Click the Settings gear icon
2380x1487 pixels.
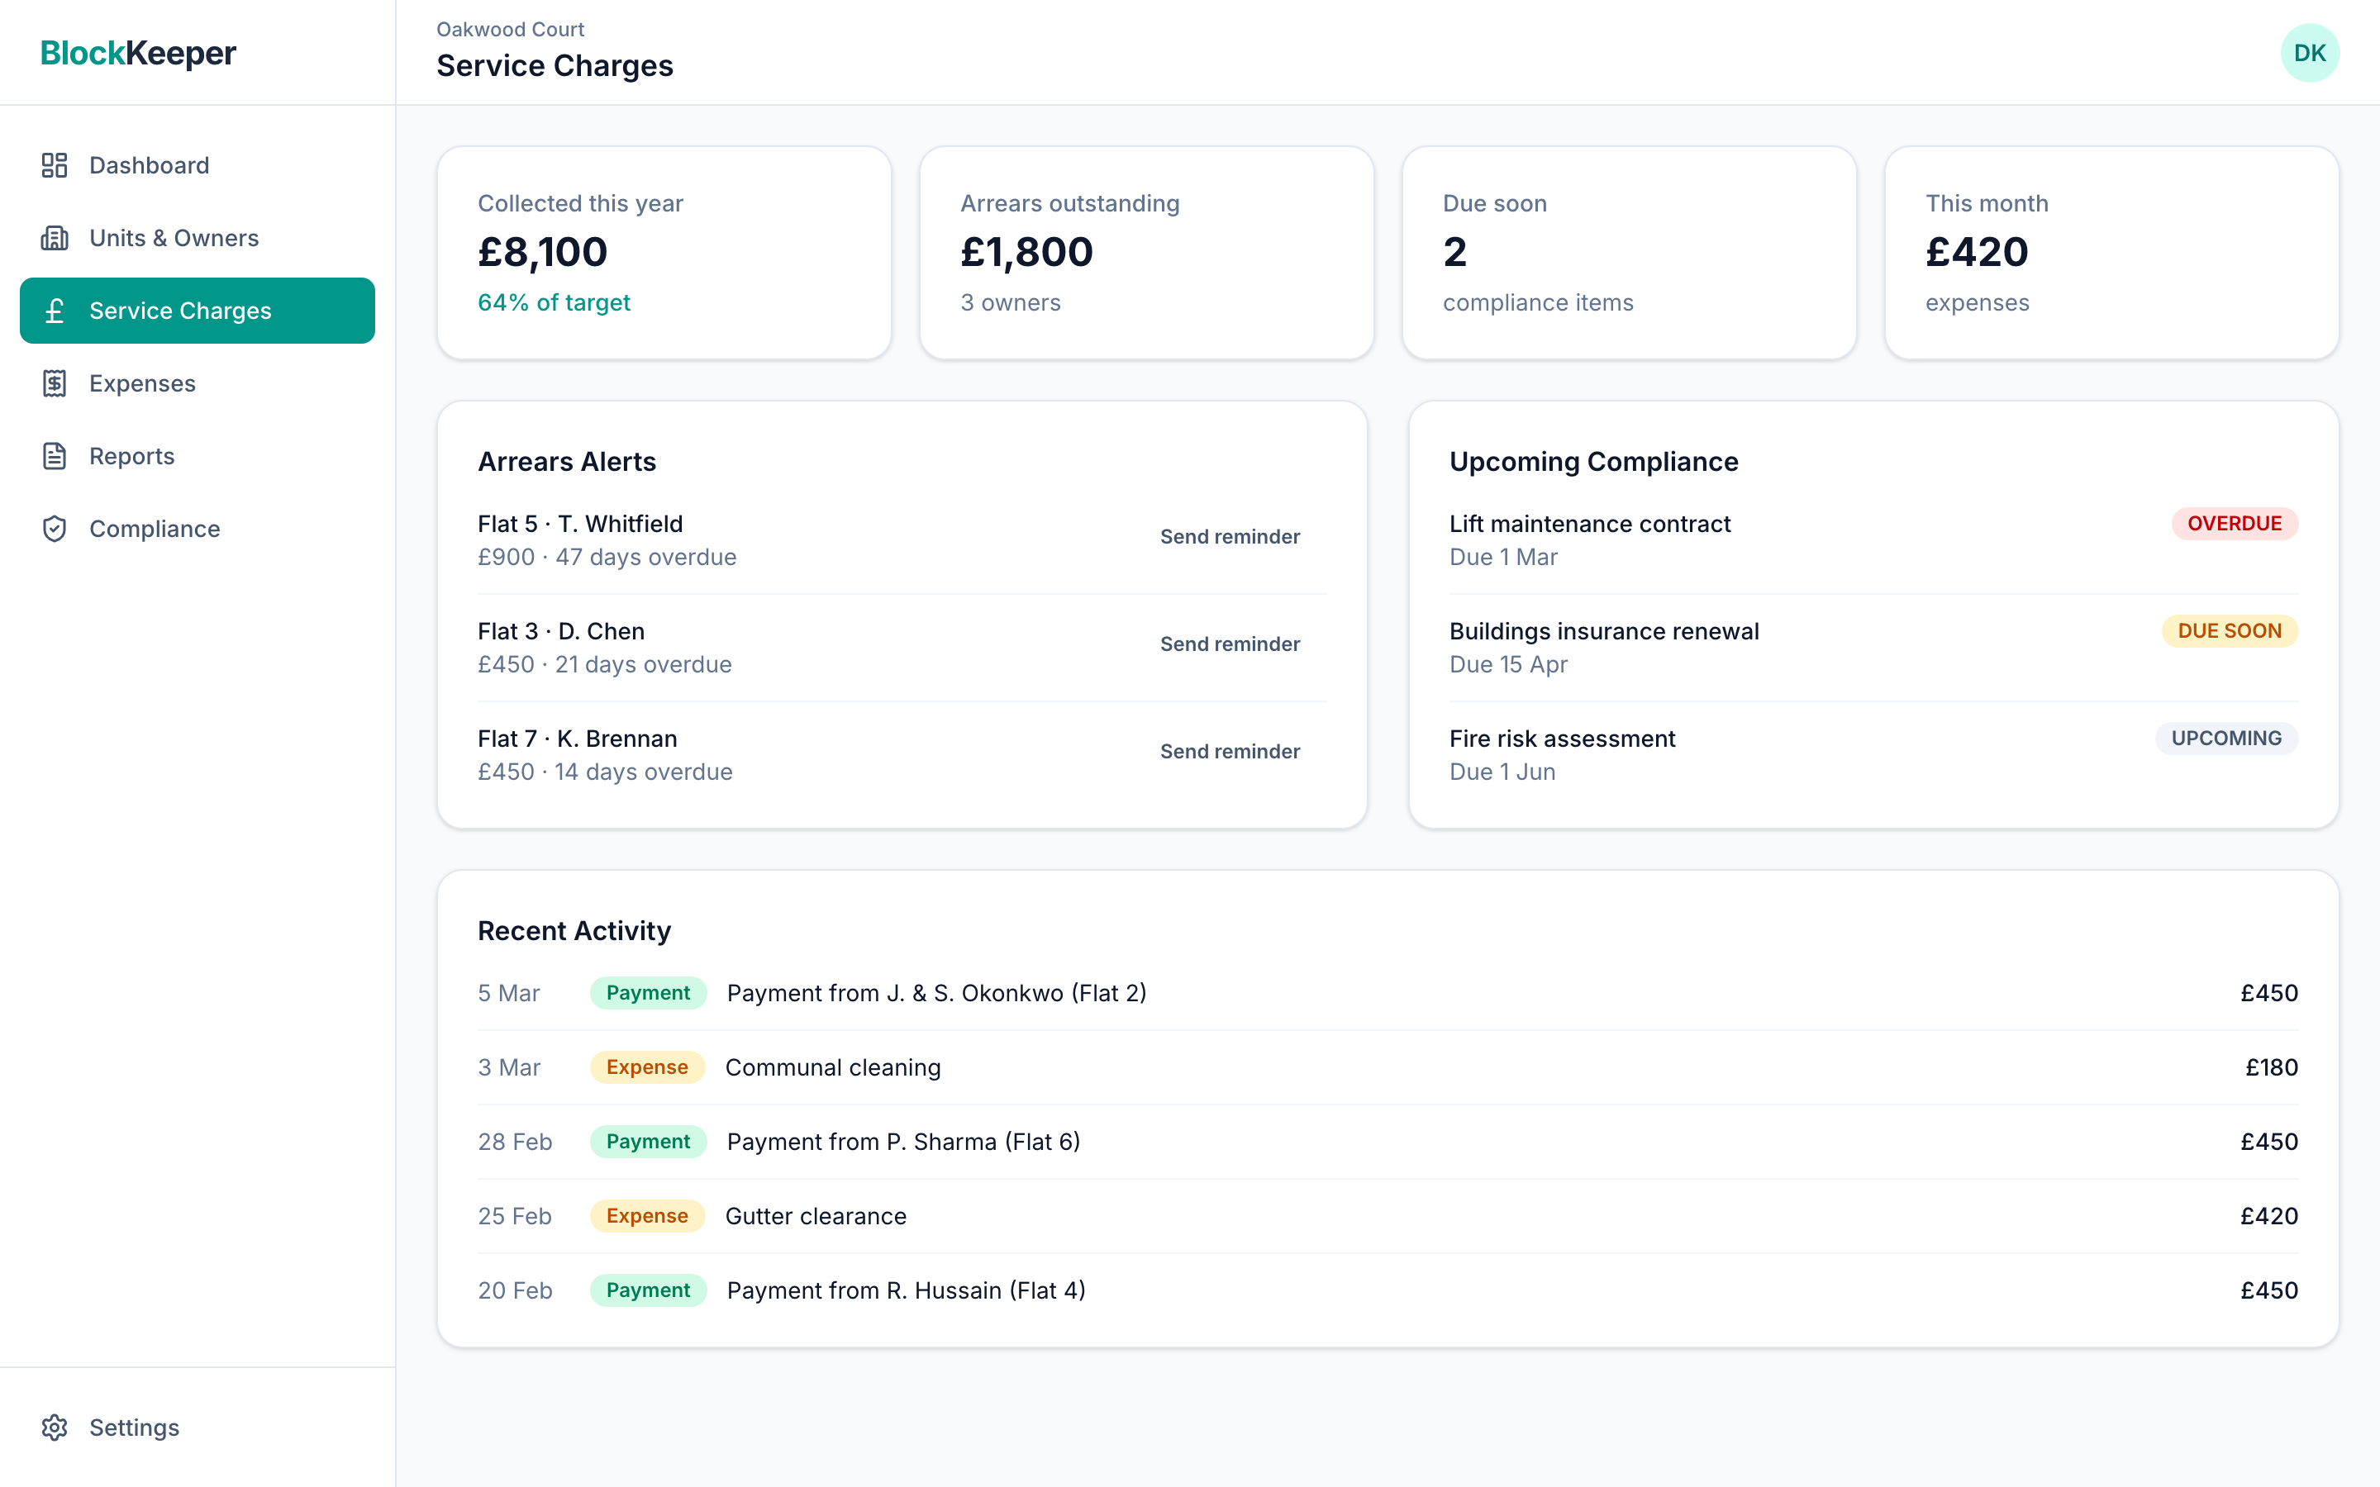pos(55,1427)
